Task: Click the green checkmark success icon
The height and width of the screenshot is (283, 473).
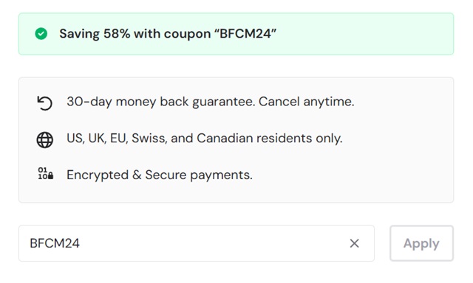Action: [41, 34]
